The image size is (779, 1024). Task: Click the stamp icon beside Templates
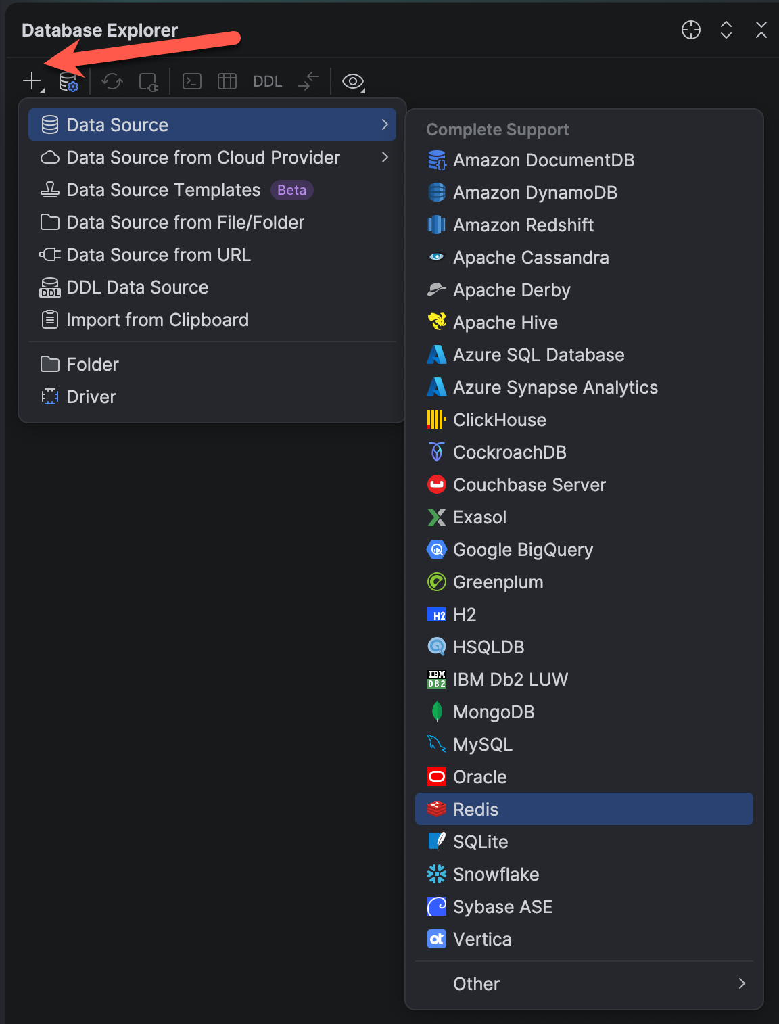[x=50, y=190]
